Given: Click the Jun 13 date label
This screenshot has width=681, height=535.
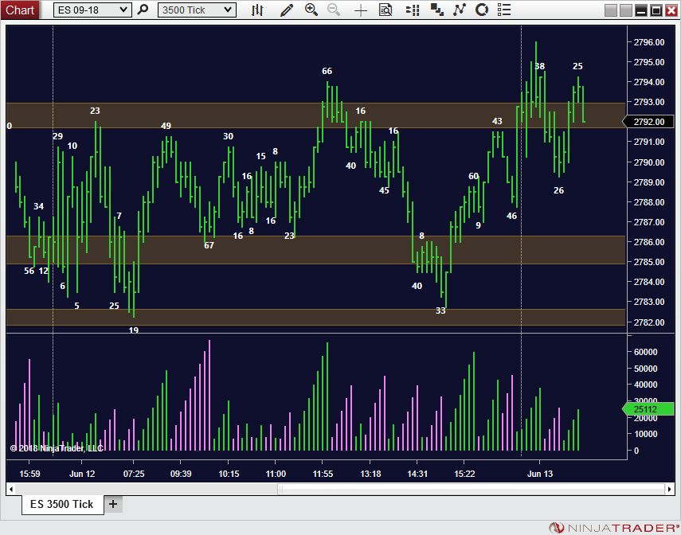Looking at the screenshot, I should (540, 474).
